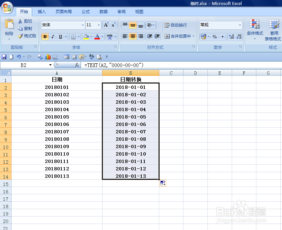Align text right
Viewport: 282px width, 230px height.
click(x=140, y=36)
